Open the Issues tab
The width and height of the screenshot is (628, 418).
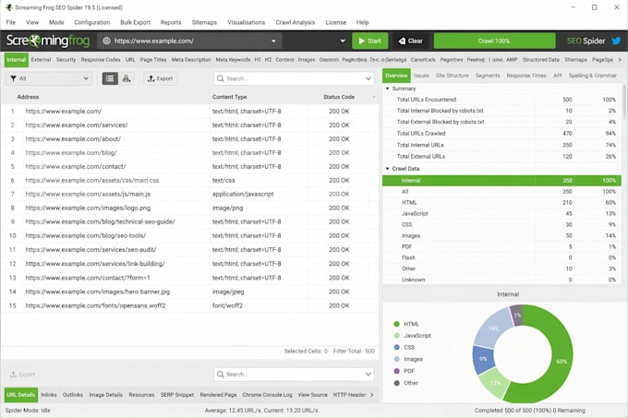point(421,75)
